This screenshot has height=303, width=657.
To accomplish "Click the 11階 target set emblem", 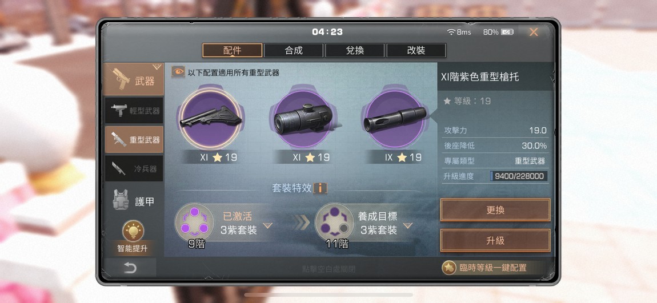I will tap(334, 222).
